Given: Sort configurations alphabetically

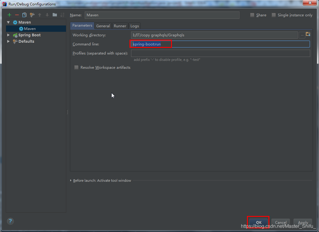Looking at the screenshot, I should coord(62,15).
